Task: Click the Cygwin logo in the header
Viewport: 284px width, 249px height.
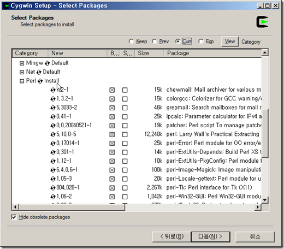Action: [x=262, y=22]
